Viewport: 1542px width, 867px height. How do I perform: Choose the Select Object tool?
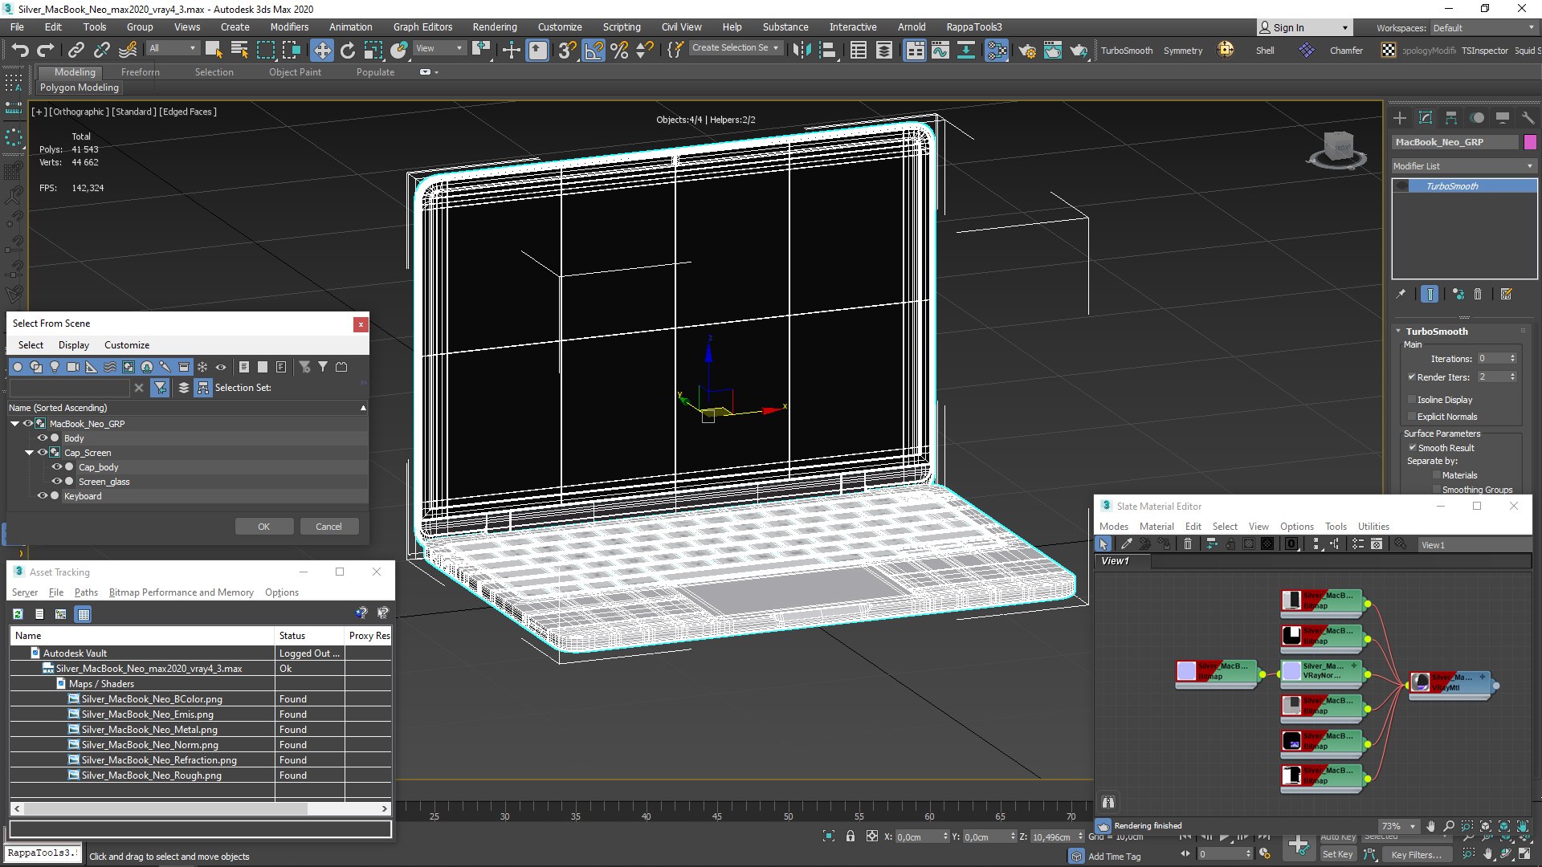click(x=214, y=50)
